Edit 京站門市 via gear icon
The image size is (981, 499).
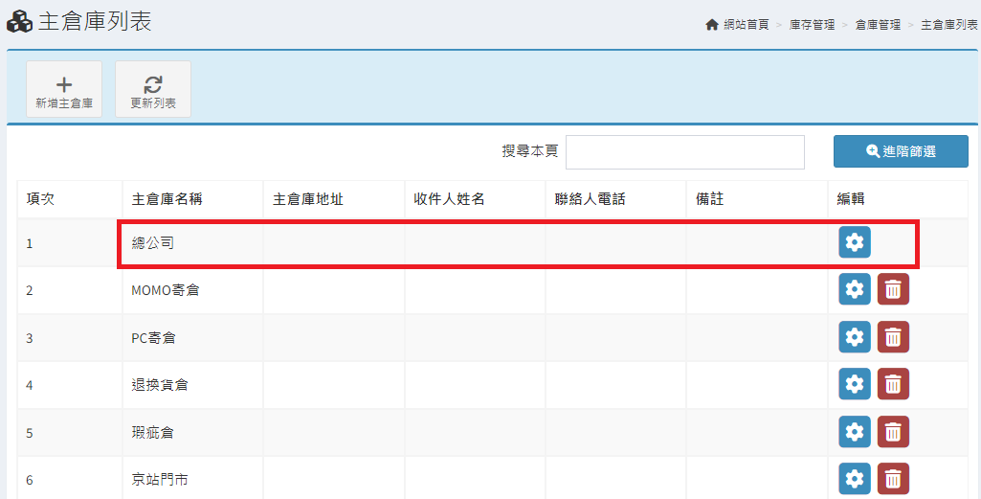tap(855, 479)
